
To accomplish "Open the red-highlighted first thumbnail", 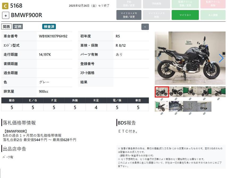I will pos(162,92).
